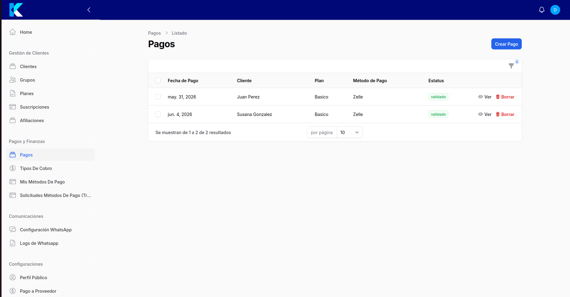
Task: Toggle the select-all checkbox in table header
Action: pyautogui.click(x=158, y=80)
